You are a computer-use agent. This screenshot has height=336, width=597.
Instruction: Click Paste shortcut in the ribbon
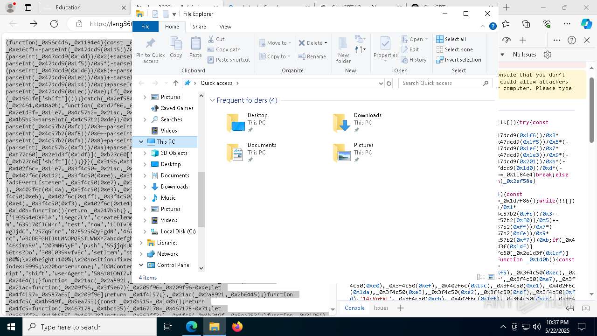[x=229, y=60]
